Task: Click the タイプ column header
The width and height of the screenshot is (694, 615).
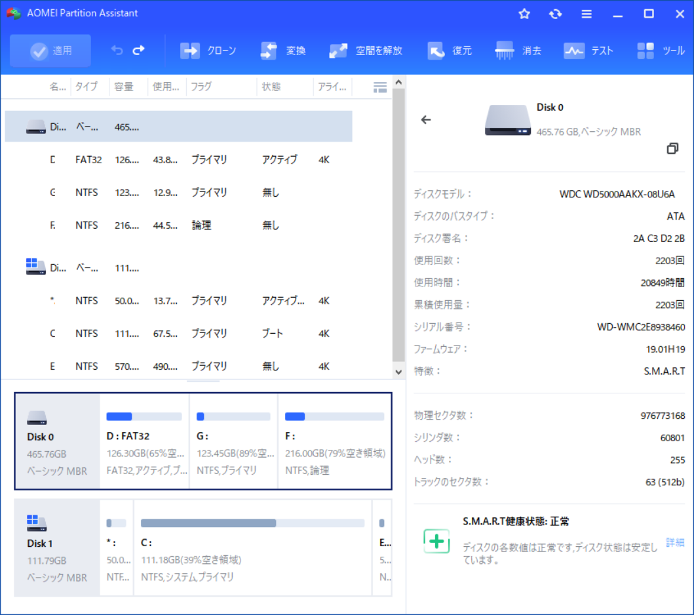Action: click(87, 87)
